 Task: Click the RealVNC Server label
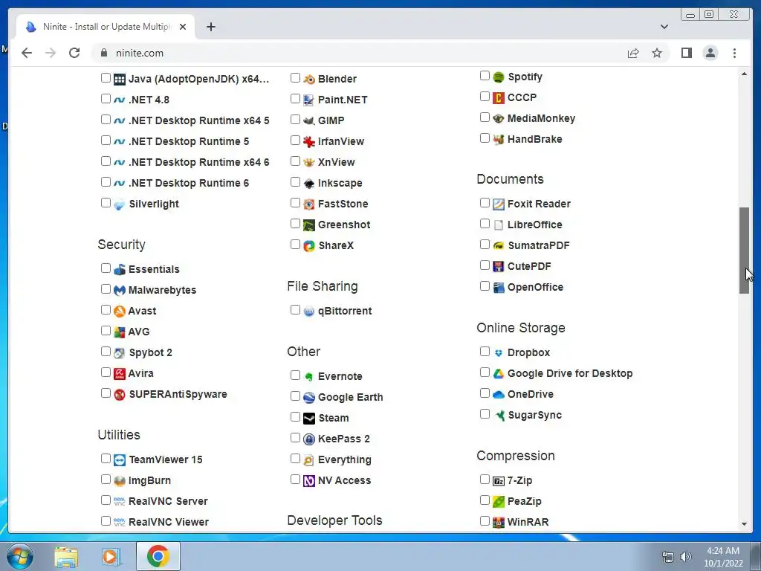169,502
